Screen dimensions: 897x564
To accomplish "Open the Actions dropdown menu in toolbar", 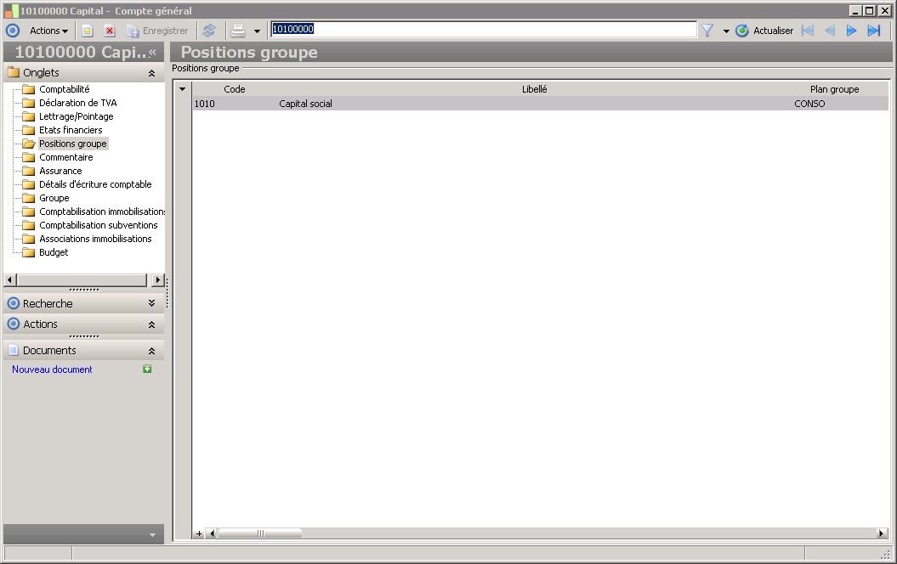I will click(x=48, y=31).
